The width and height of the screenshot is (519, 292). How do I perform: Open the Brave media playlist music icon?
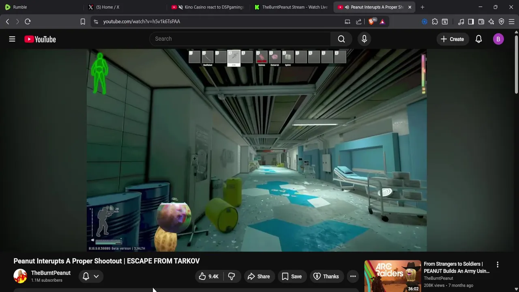[461, 21]
